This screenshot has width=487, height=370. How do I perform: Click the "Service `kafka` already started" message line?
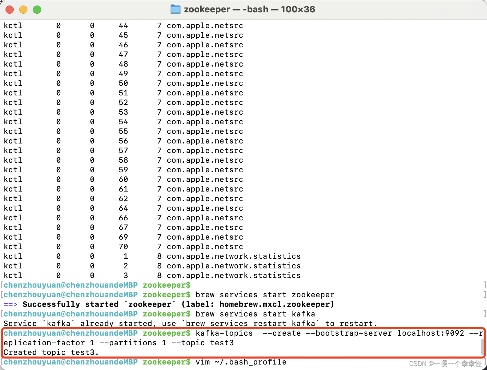190,324
